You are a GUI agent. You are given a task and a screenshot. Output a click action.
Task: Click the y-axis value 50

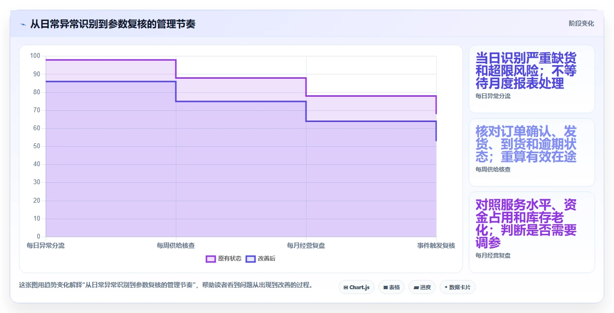[x=36, y=146]
